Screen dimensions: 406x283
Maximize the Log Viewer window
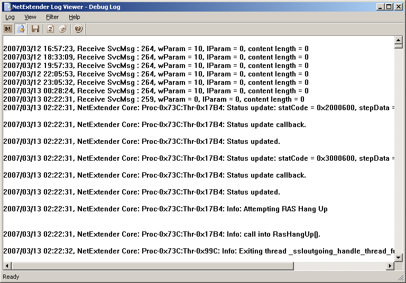pos(389,6)
